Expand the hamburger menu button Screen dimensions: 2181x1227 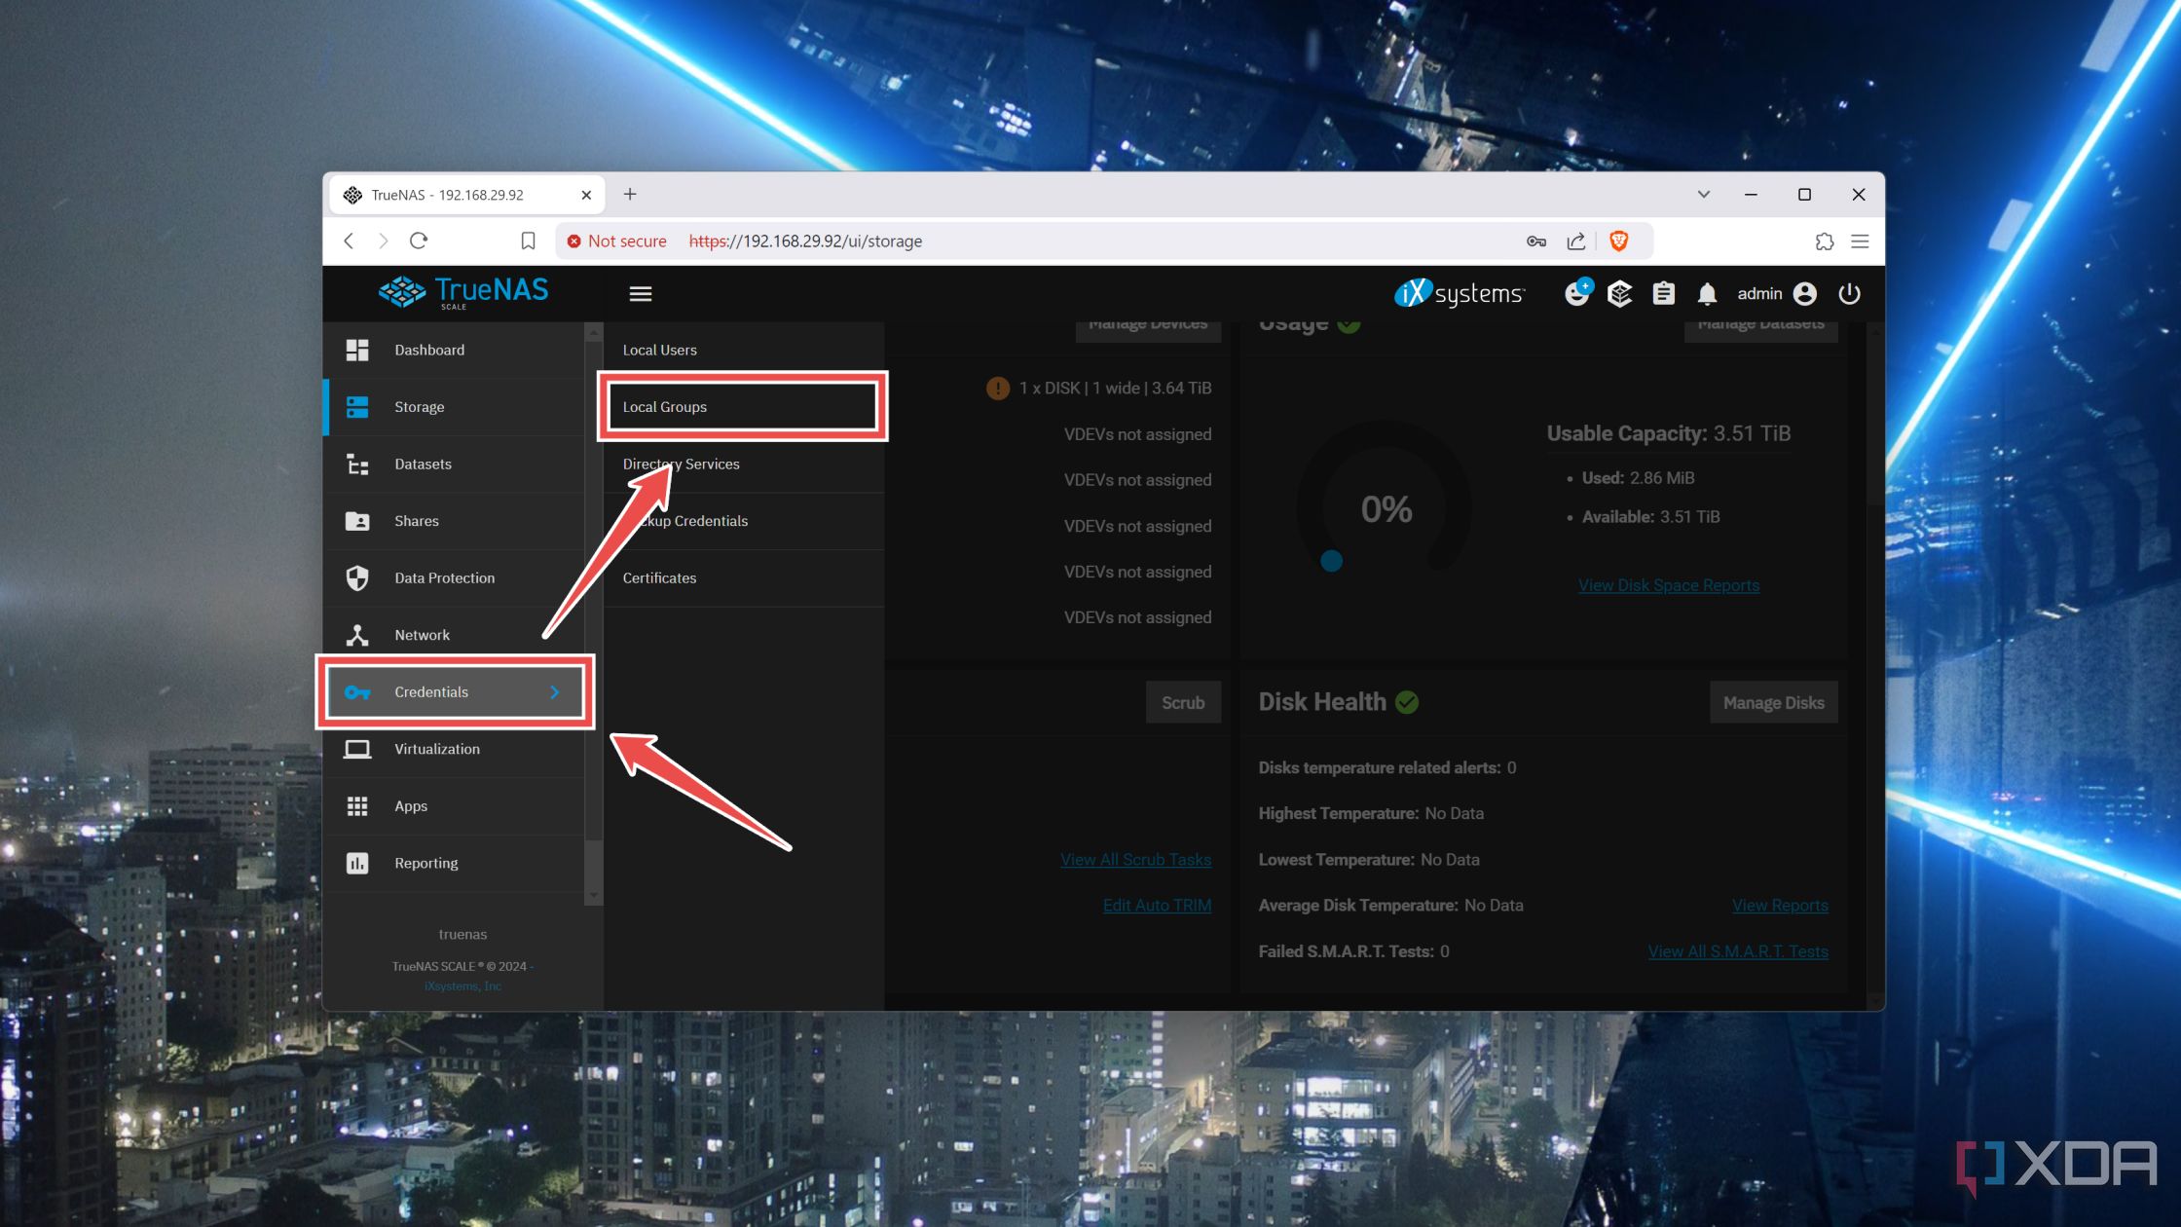[640, 292]
